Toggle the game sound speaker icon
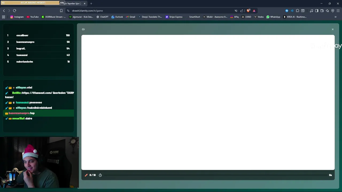Viewport: 342px width, 192px height. point(83,29)
